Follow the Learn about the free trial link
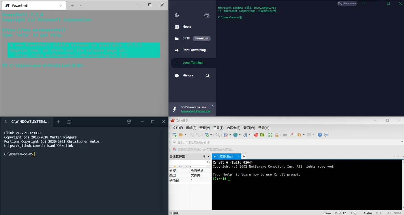This screenshot has height=215, width=404. [x=196, y=111]
